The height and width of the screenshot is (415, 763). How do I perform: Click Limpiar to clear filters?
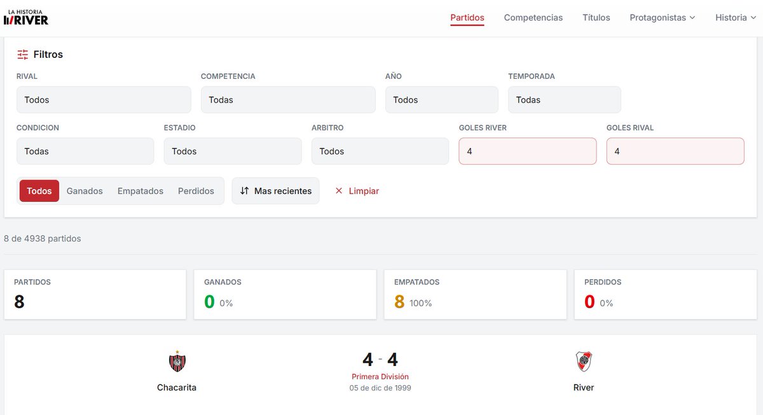pos(357,191)
